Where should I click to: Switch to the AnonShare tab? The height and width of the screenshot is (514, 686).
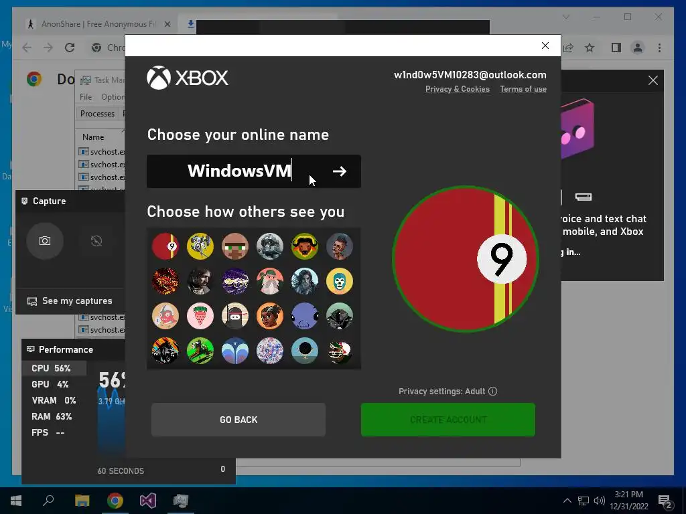(98, 24)
